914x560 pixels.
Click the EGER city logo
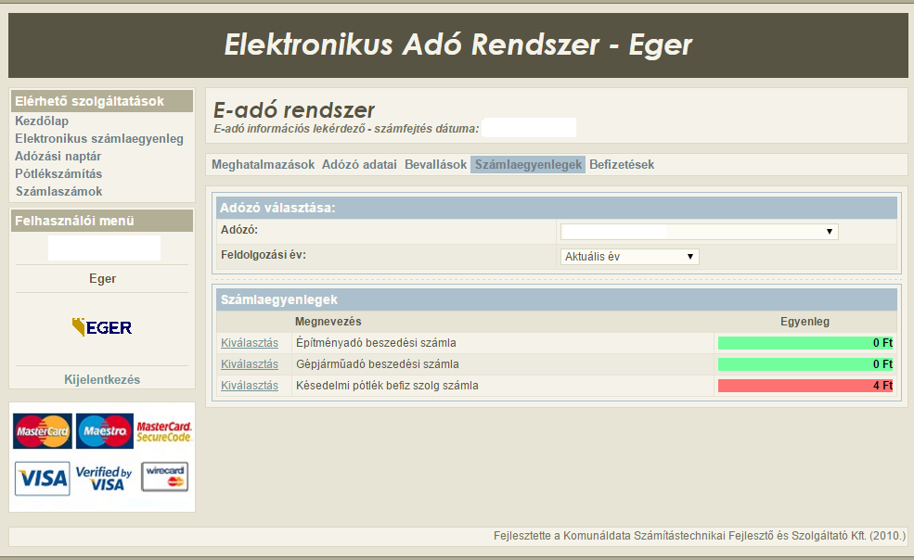click(102, 327)
